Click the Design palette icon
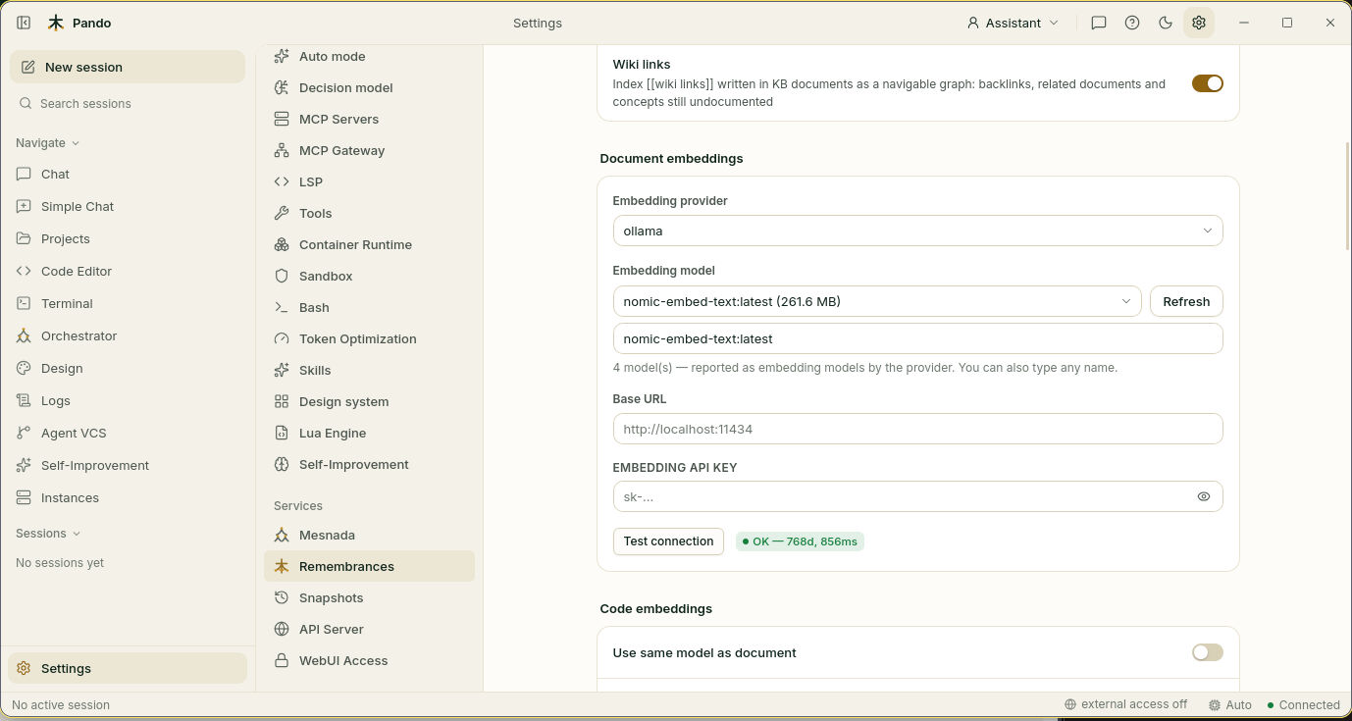 coord(24,368)
